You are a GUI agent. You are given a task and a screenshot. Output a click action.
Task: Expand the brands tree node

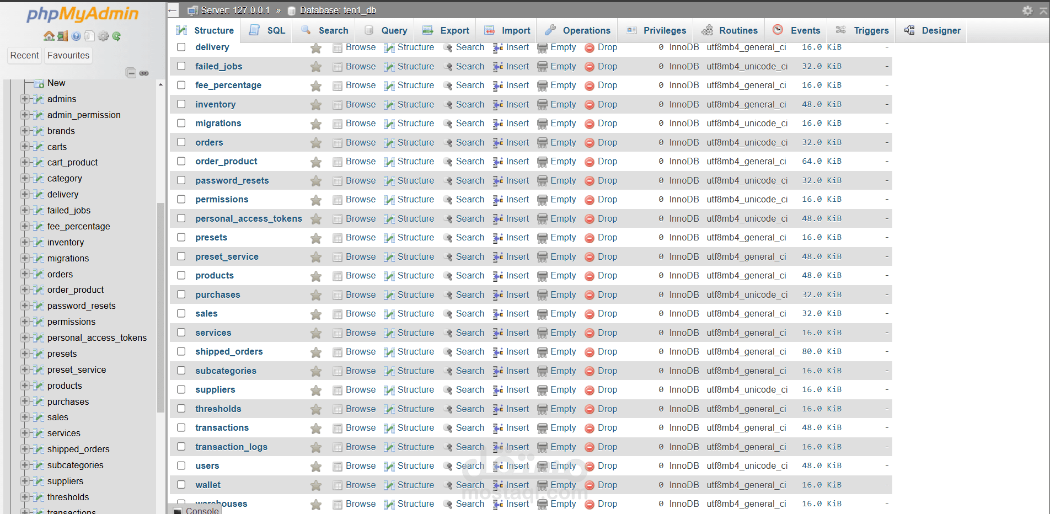[24, 131]
